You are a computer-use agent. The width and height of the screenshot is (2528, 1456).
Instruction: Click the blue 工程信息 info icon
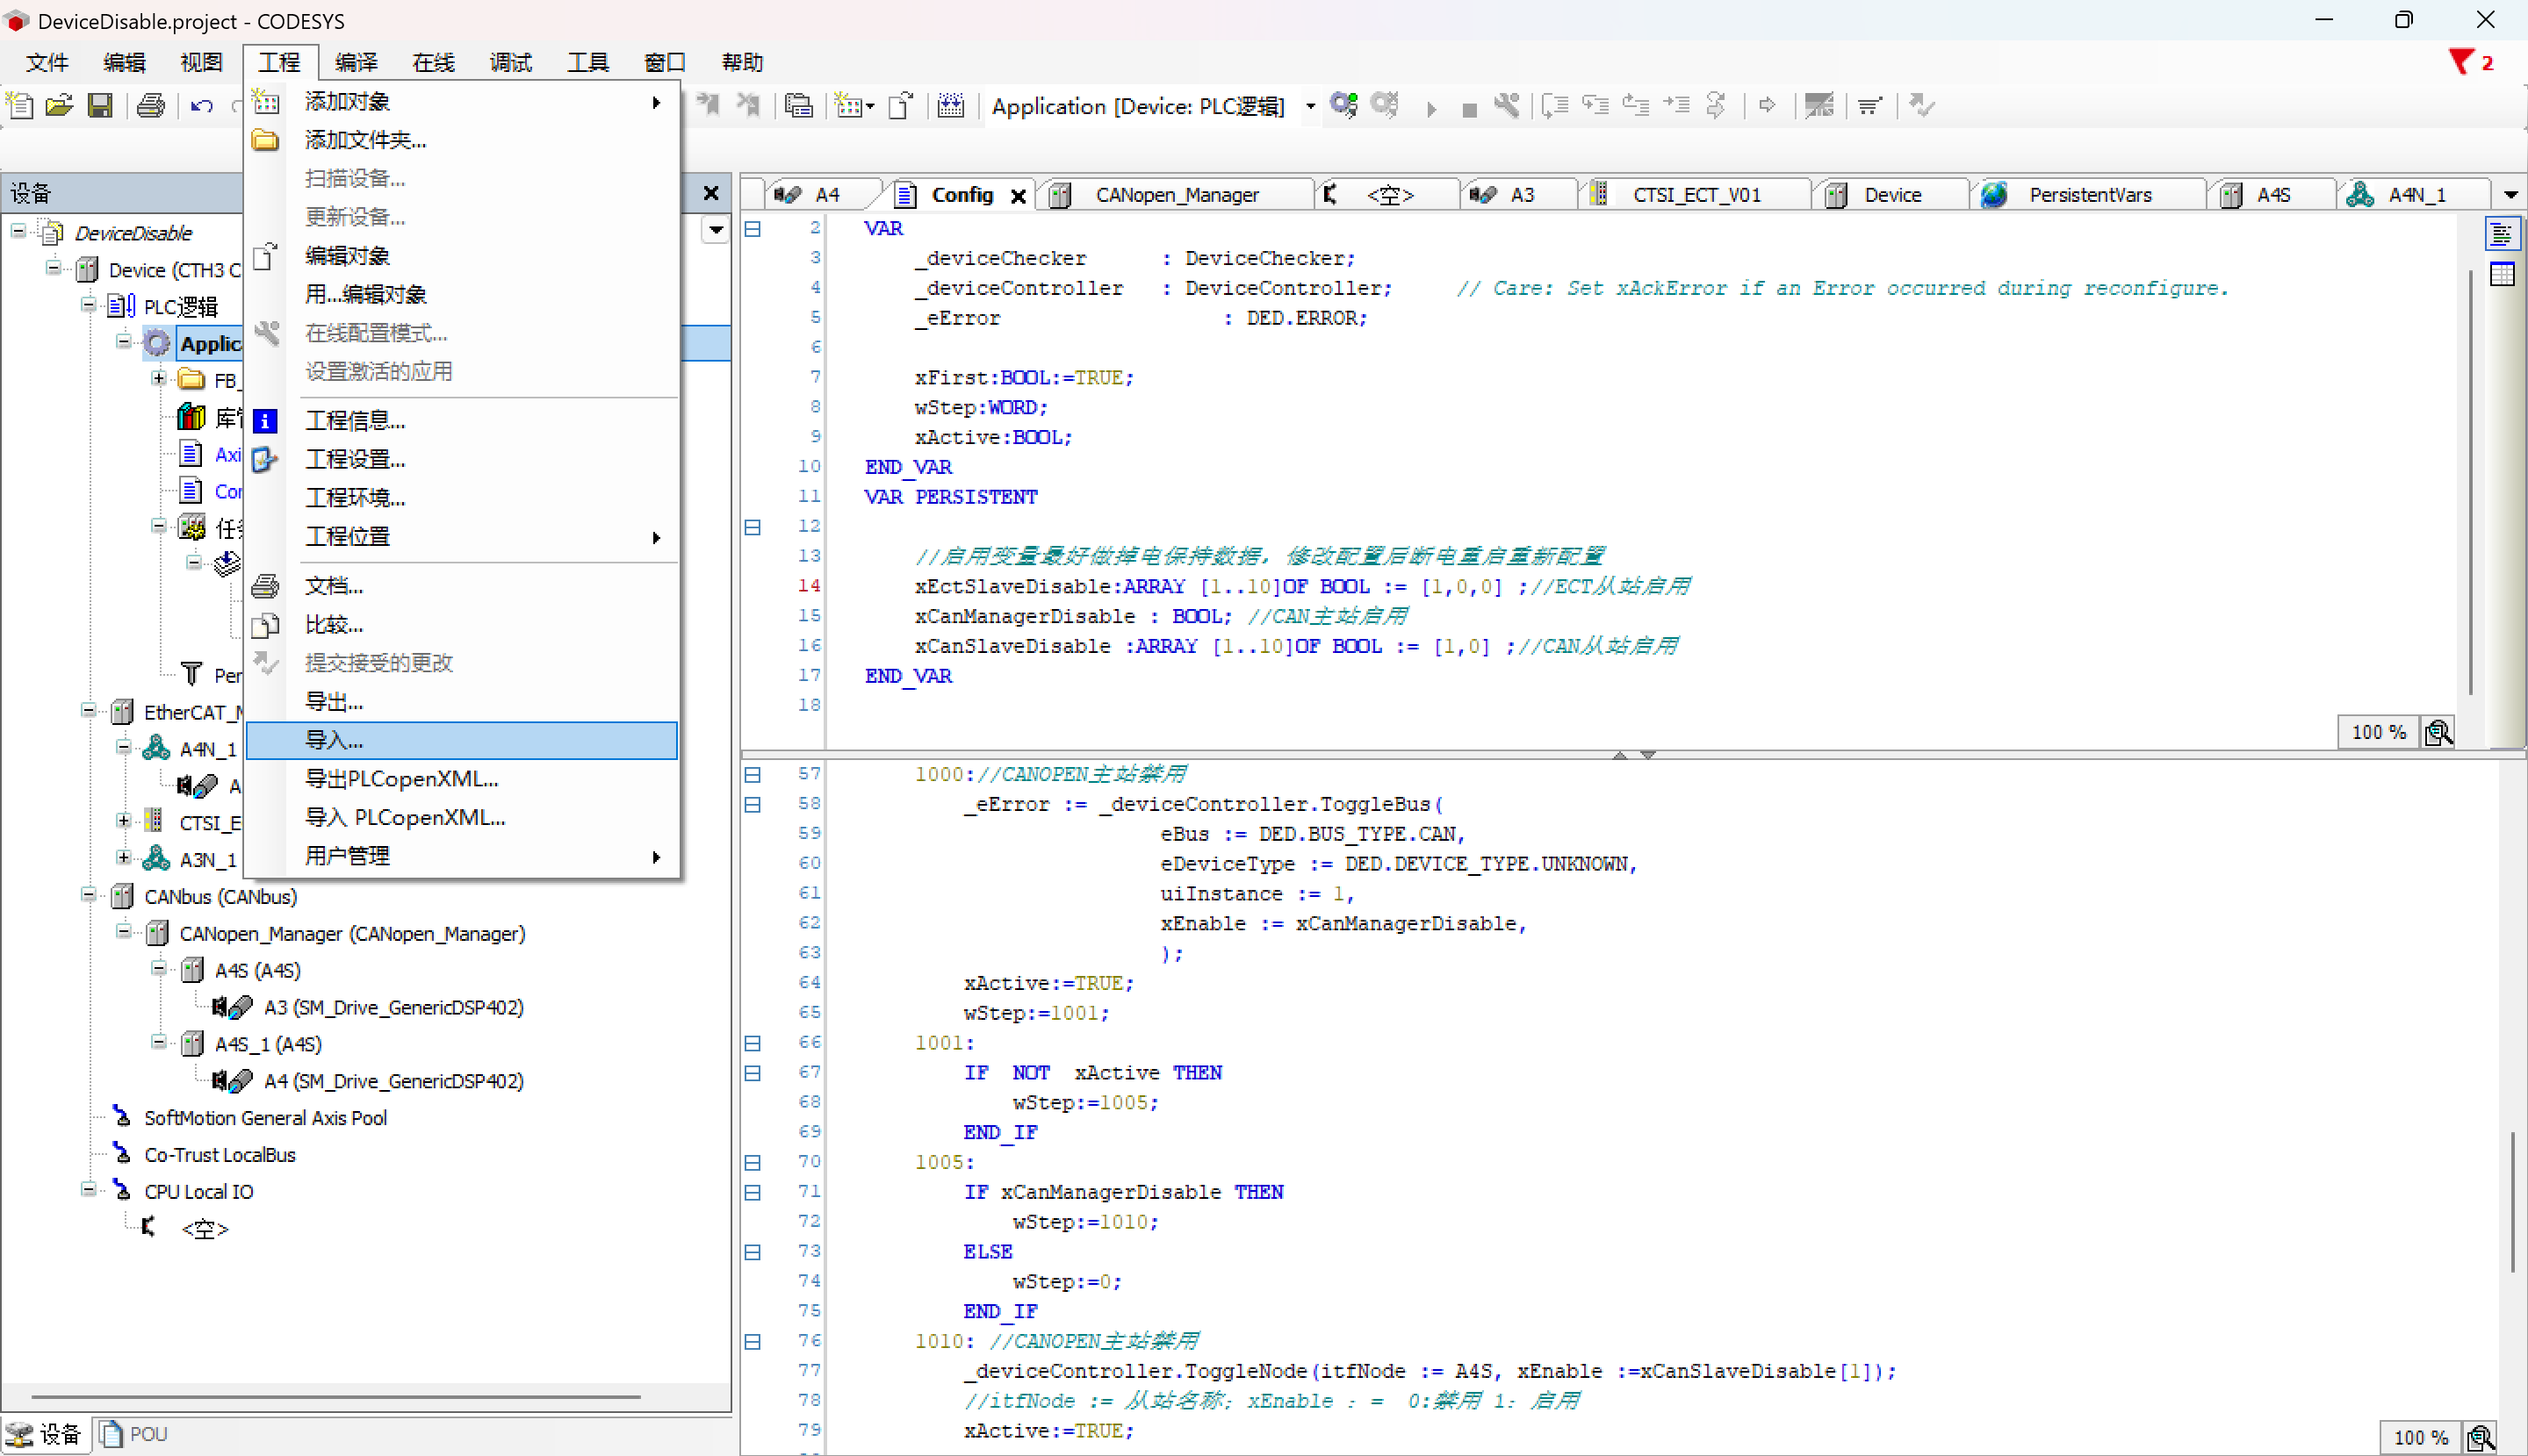coord(265,421)
